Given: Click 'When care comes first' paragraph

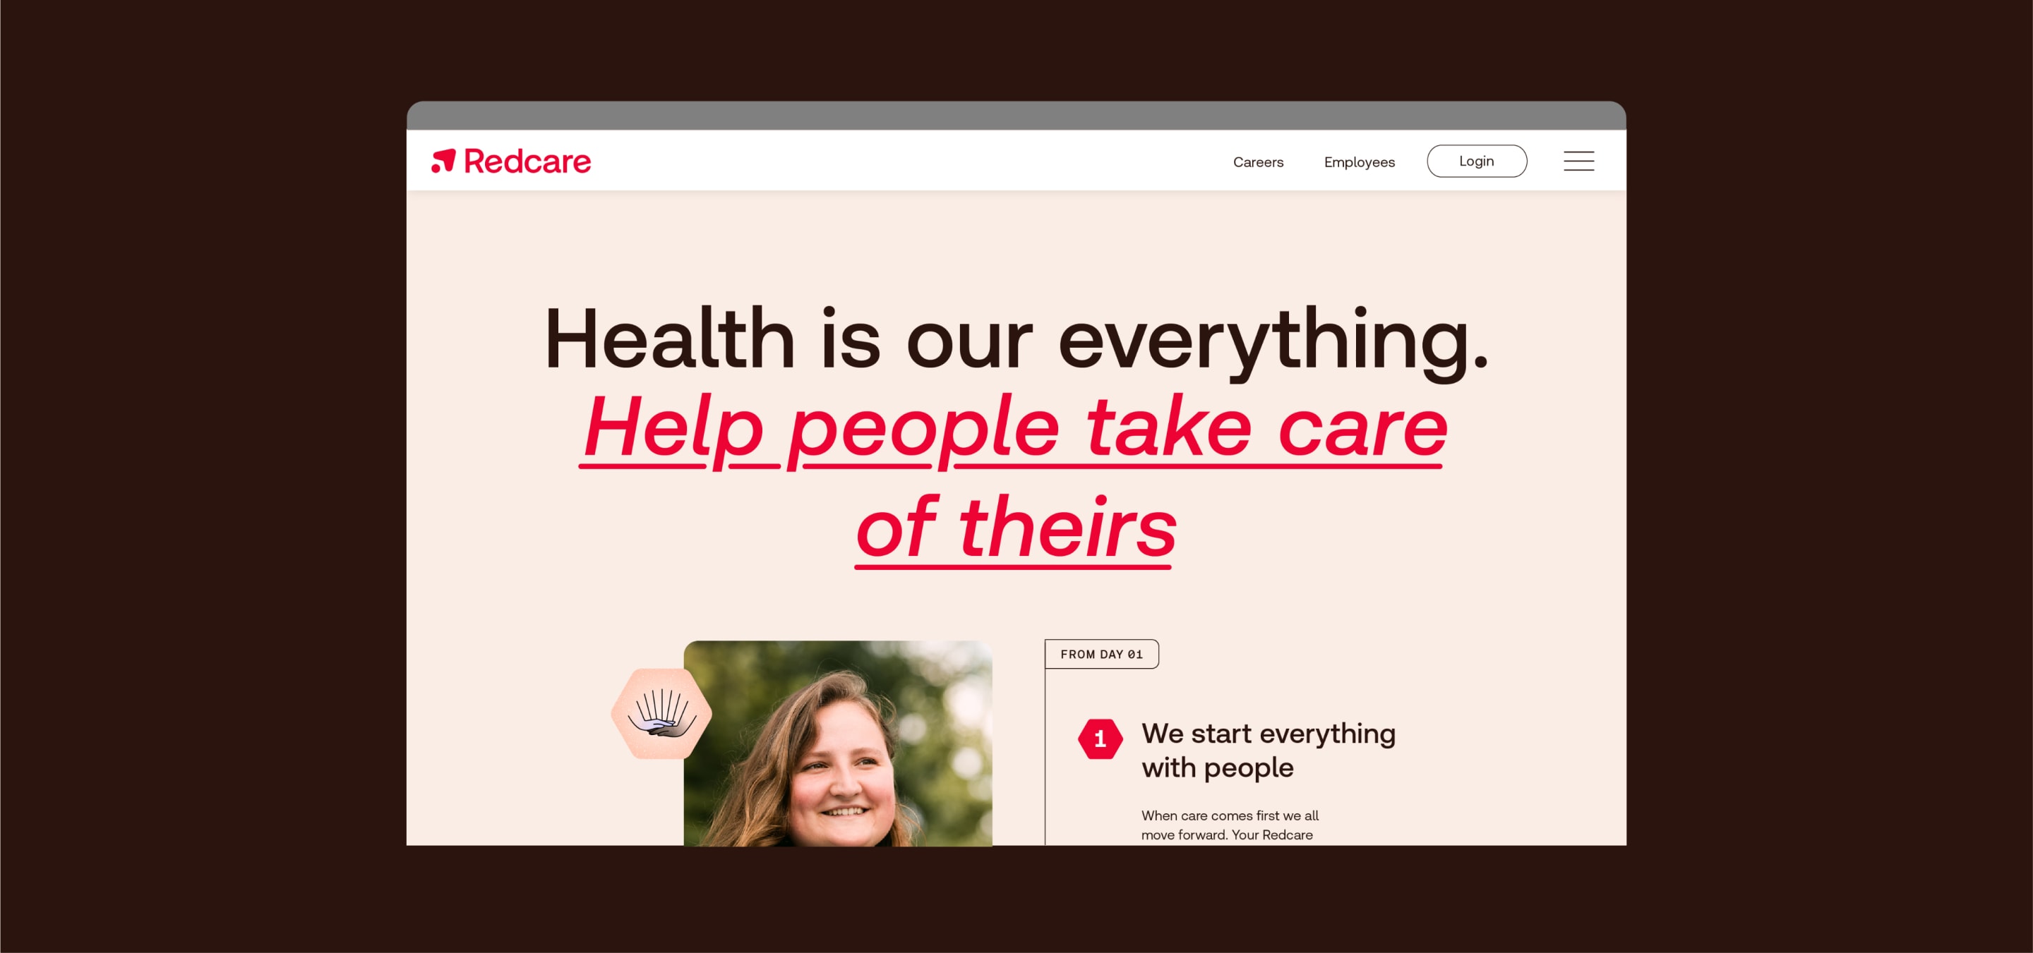Looking at the screenshot, I should (x=1230, y=825).
